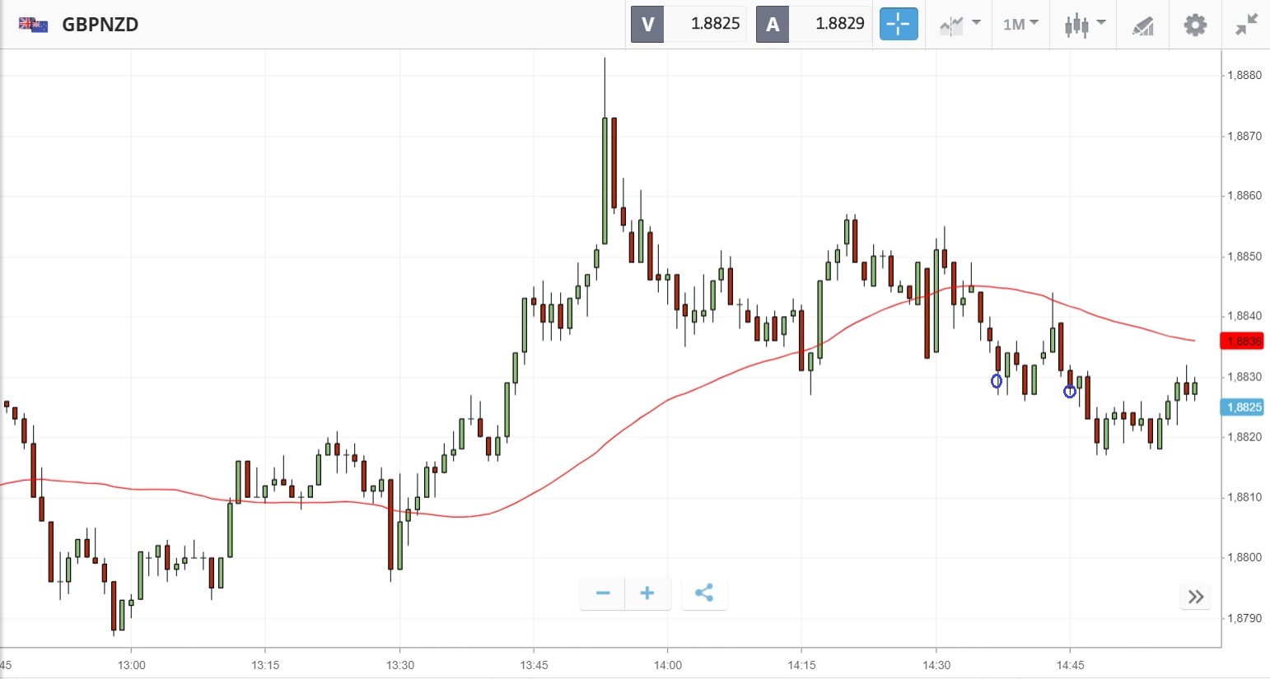The height and width of the screenshot is (679, 1270).
Task: Click the red 1.8836 moving average label
Action: pos(1243,342)
